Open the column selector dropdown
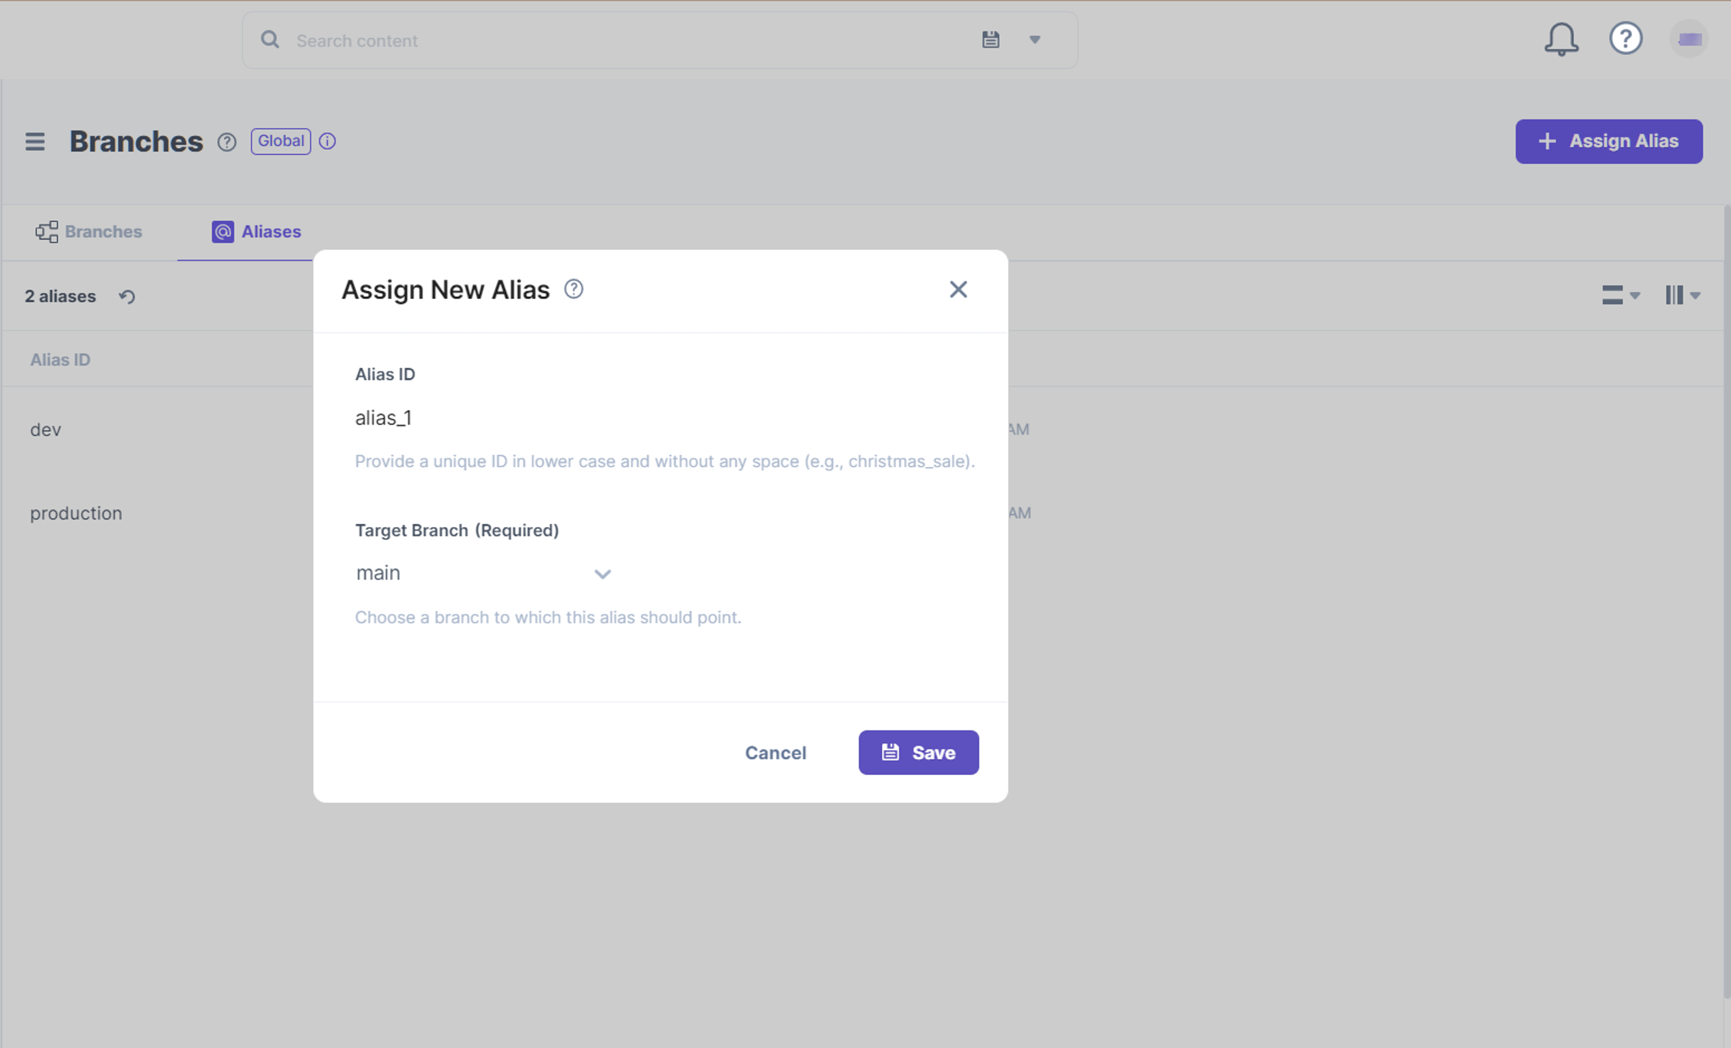Viewport: 1731px width, 1048px height. point(1682,295)
